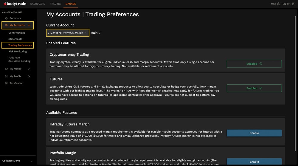Switch to the Trading tab
The image size is (298, 166).
pyautogui.click(x=55, y=4)
